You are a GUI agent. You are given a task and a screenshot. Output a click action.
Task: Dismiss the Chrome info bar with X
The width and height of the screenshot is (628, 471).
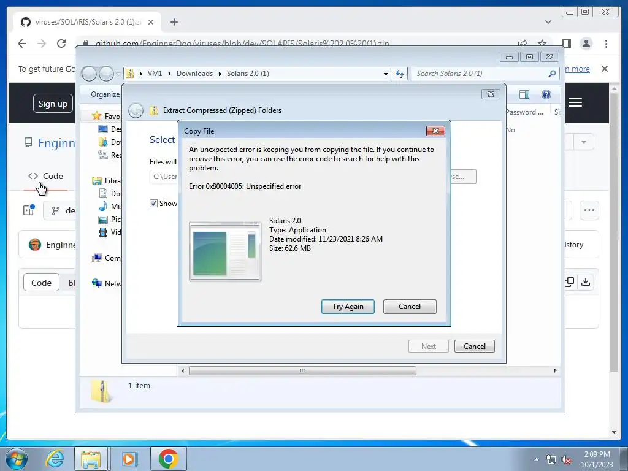[x=605, y=69]
